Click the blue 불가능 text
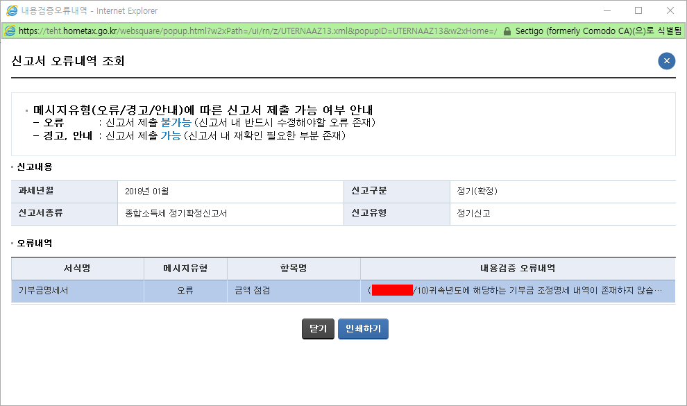Image resolution: width=687 pixels, height=406 pixels. click(x=176, y=123)
